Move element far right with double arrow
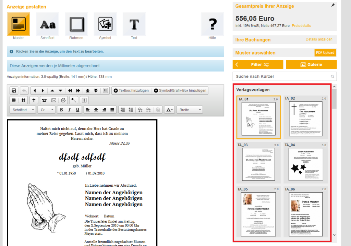The height and width of the screenshot is (246, 351). coord(78,91)
